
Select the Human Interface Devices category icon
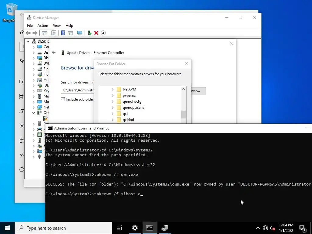coord(40,80)
